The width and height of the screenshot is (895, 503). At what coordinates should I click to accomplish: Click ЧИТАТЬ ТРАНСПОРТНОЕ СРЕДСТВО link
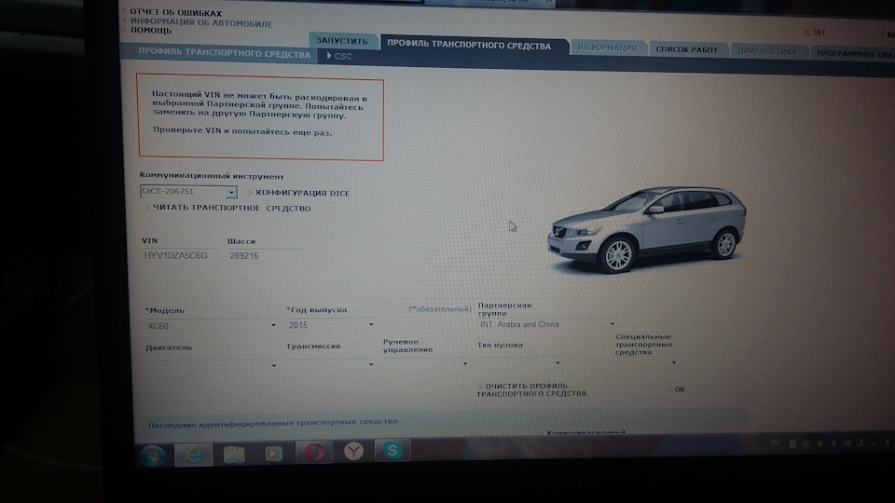pos(231,208)
